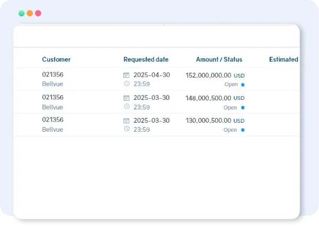319x229 pixels.
Task: Click the clock icon in the 148,000,500.00 row
Action: pyautogui.click(x=127, y=106)
